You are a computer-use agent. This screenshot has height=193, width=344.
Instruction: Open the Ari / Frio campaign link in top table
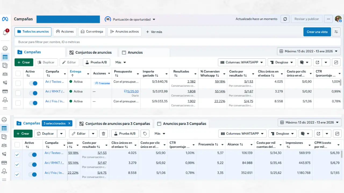[55, 101]
